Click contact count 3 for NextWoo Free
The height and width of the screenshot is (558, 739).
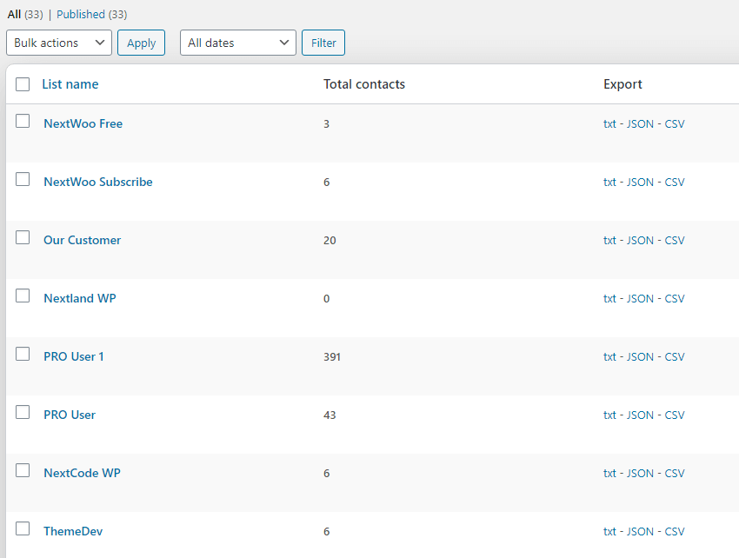coord(326,124)
